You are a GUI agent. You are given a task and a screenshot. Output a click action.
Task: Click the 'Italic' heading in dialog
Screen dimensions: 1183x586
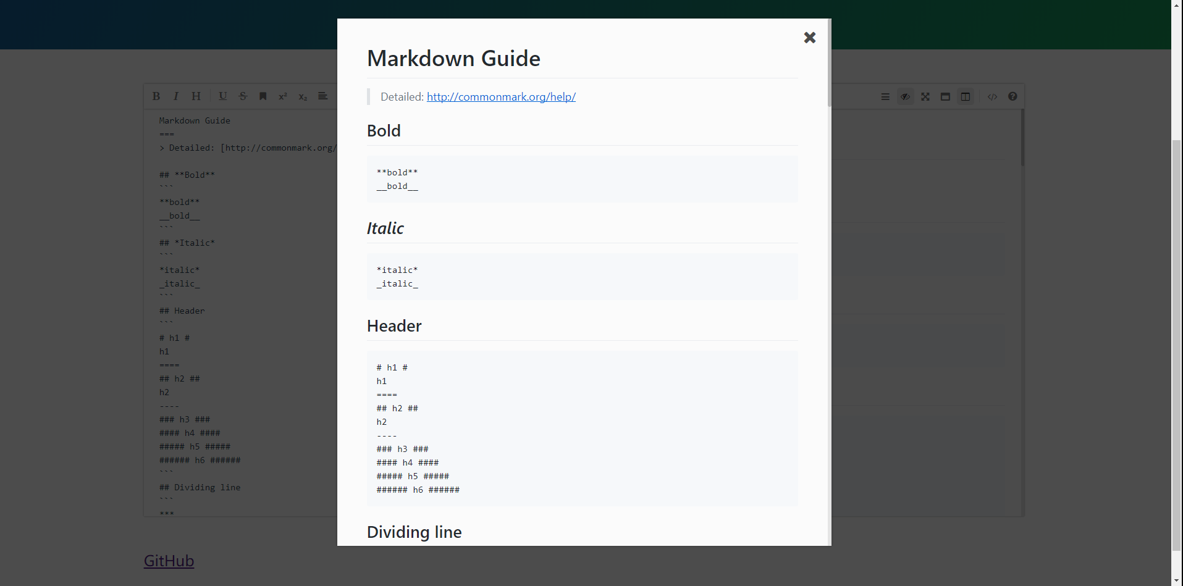click(385, 228)
